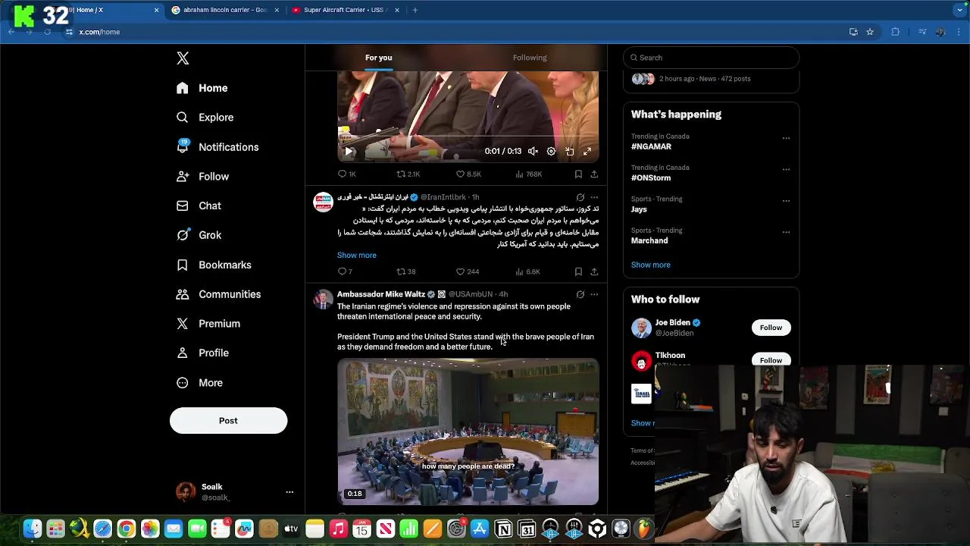The height and width of the screenshot is (546, 970).
Task: Bookmark this page with the star icon
Action: tap(870, 32)
